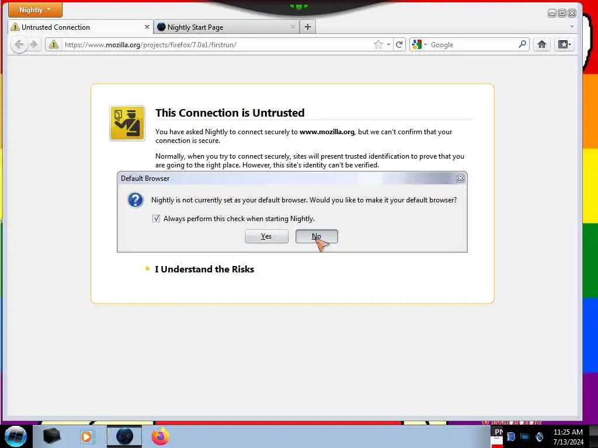Image resolution: width=598 pixels, height=448 pixels.
Task: Click the bold www.mozilla.org text
Action: (327, 132)
